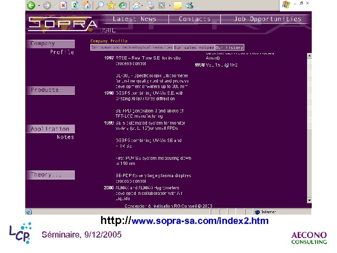Open Theory section in the sidebar
Image resolution: width=337 pixels, height=253 pixels.
pyautogui.click(x=51, y=175)
